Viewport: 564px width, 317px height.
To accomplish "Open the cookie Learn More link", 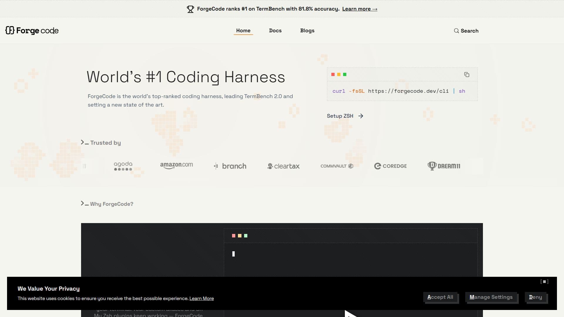I will [x=202, y=299].
